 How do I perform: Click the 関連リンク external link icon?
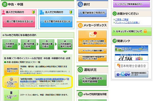(x=114, y=41)
